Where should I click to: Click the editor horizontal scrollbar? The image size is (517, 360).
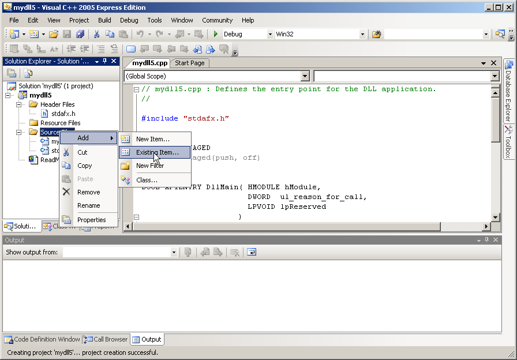click(x=286, y=227)
